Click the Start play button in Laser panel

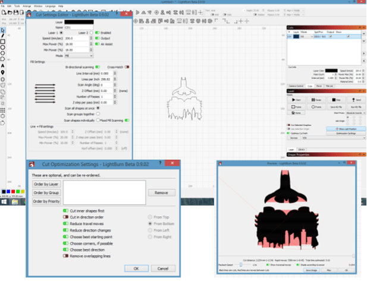(x=296, y=100)
